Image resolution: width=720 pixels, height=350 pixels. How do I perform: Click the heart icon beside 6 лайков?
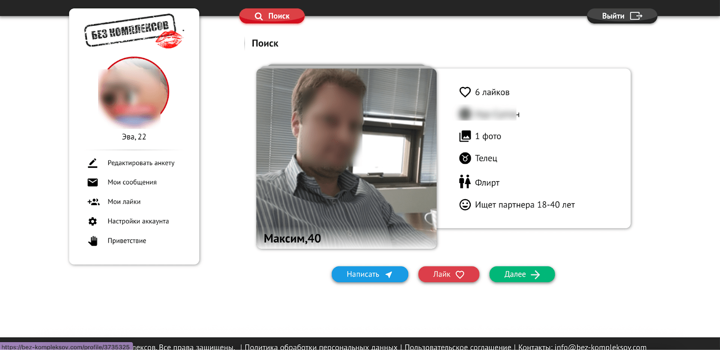[465, 92]
